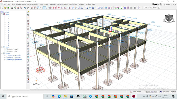Collapse the Storeys tree node
Screen dimensions: 177x99
pos(2,53)
